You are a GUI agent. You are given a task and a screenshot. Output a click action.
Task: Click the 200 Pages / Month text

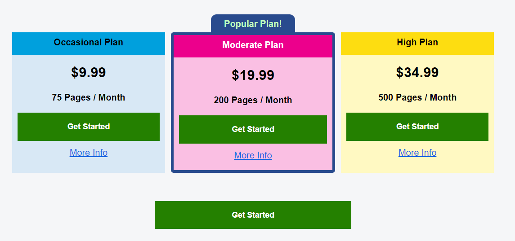253,100
